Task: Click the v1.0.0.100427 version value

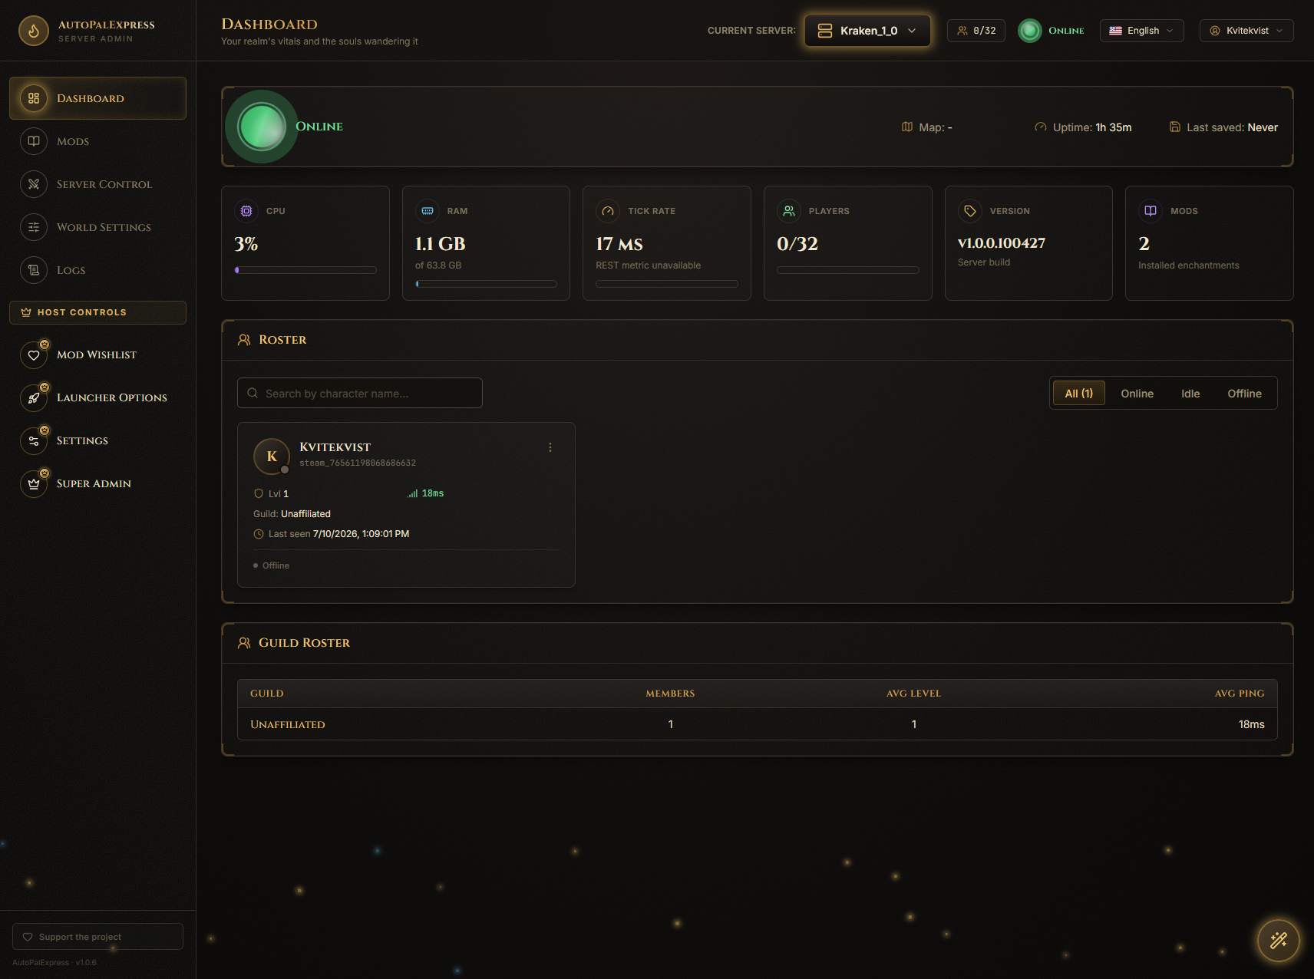Action: click(x=1002, y=243)
